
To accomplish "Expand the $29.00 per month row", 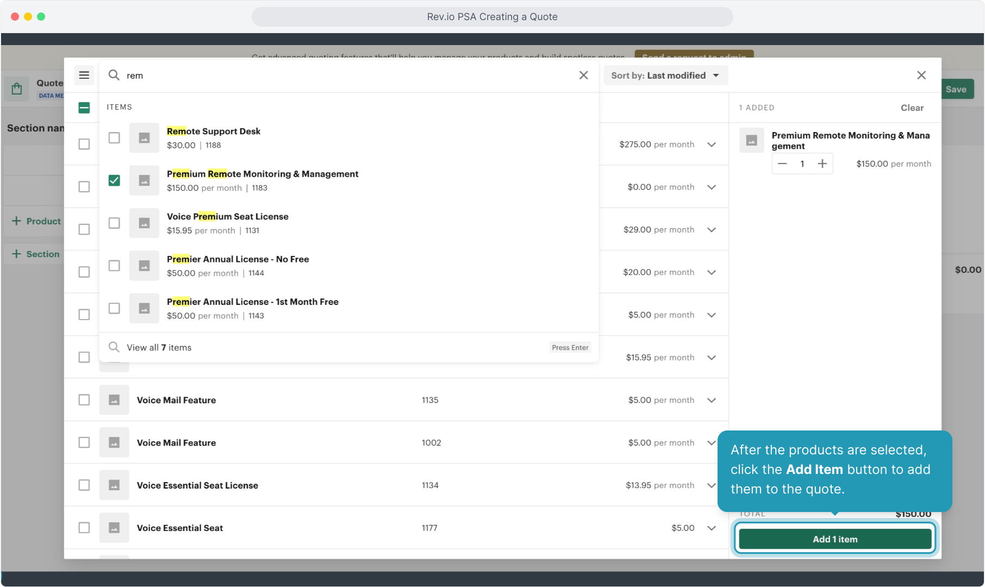I will click(x=712, y=230).
